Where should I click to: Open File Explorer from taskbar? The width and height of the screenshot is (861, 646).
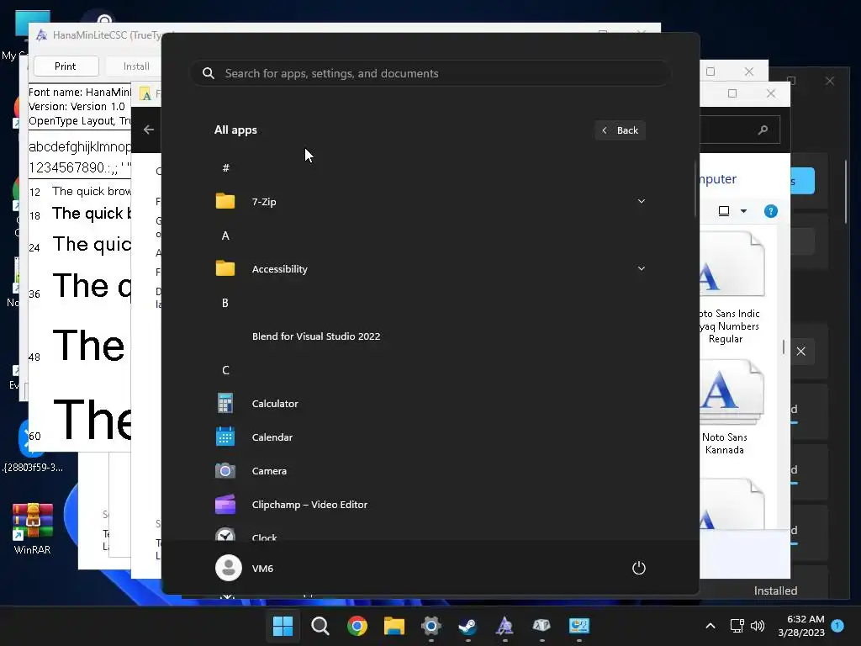pos(394,626)
